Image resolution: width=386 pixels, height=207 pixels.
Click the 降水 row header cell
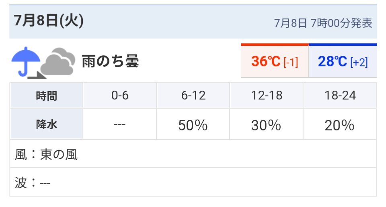pyautogui.click(x=47, y=124)
